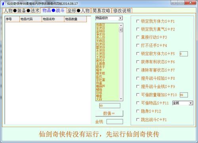Click the item list scrollbar thumb

point(121,30)
